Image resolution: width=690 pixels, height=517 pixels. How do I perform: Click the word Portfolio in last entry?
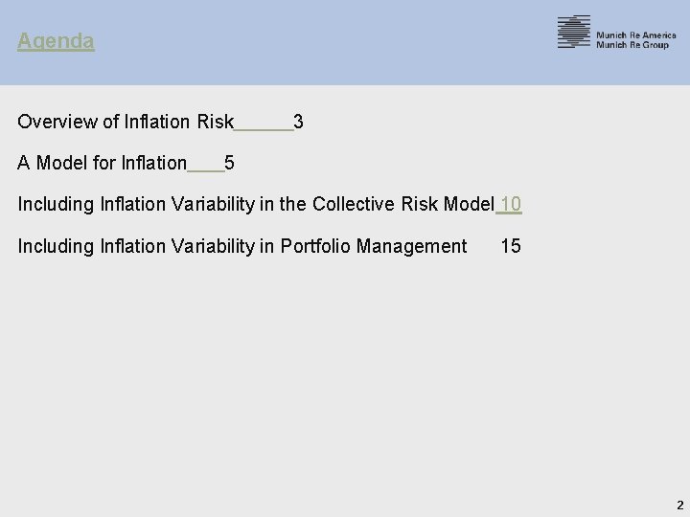coord(315,246)
